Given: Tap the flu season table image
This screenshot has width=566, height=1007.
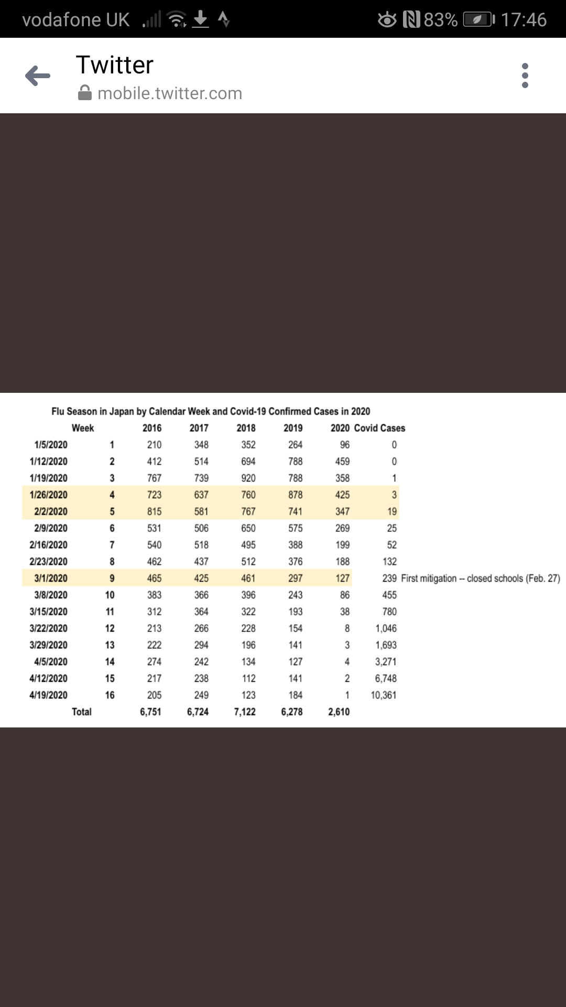Looking at the screenshot, I should click(283, 560).
